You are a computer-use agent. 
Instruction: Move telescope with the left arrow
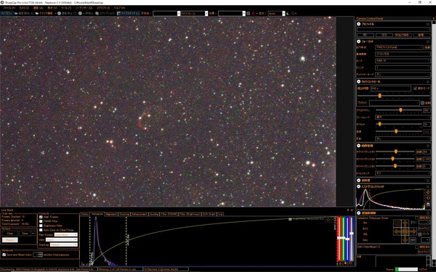point(397,231)
